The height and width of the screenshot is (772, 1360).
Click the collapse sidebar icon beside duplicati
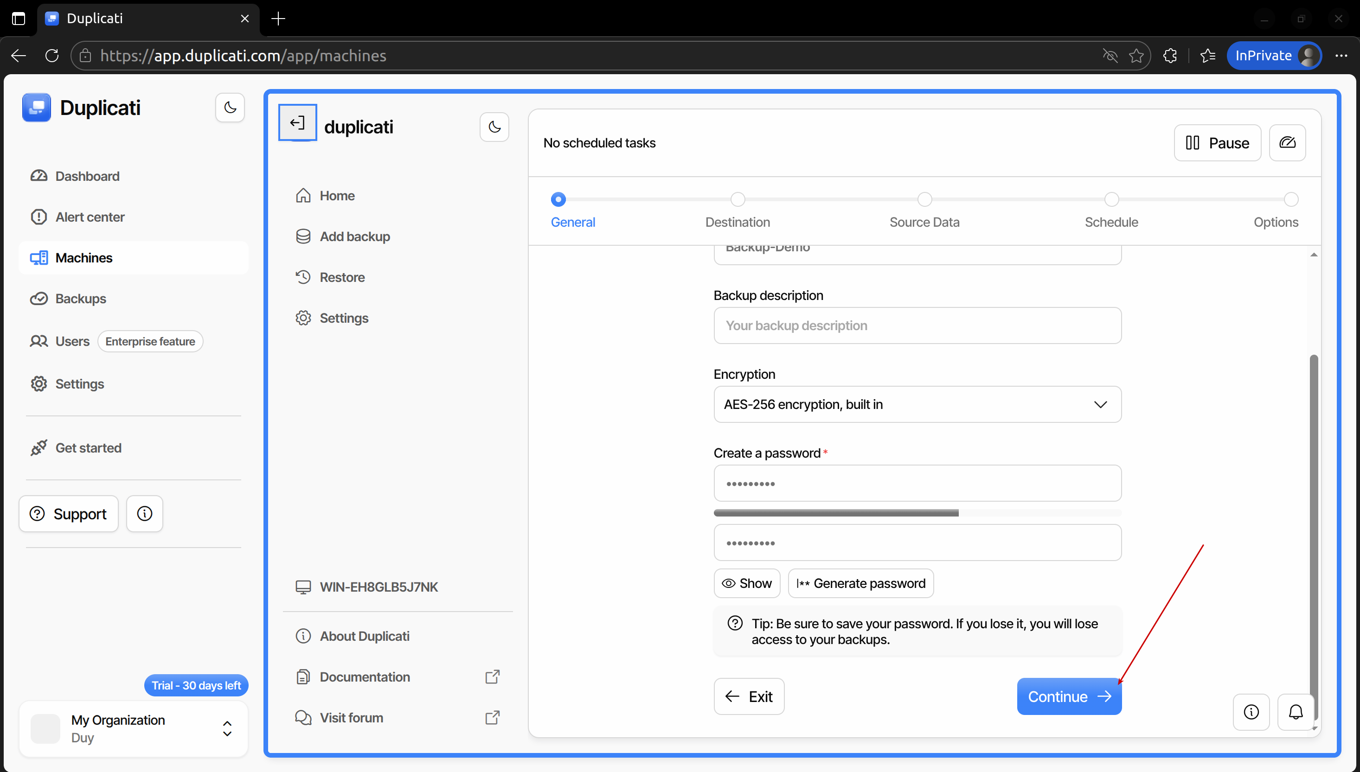(x=298, y=123)
